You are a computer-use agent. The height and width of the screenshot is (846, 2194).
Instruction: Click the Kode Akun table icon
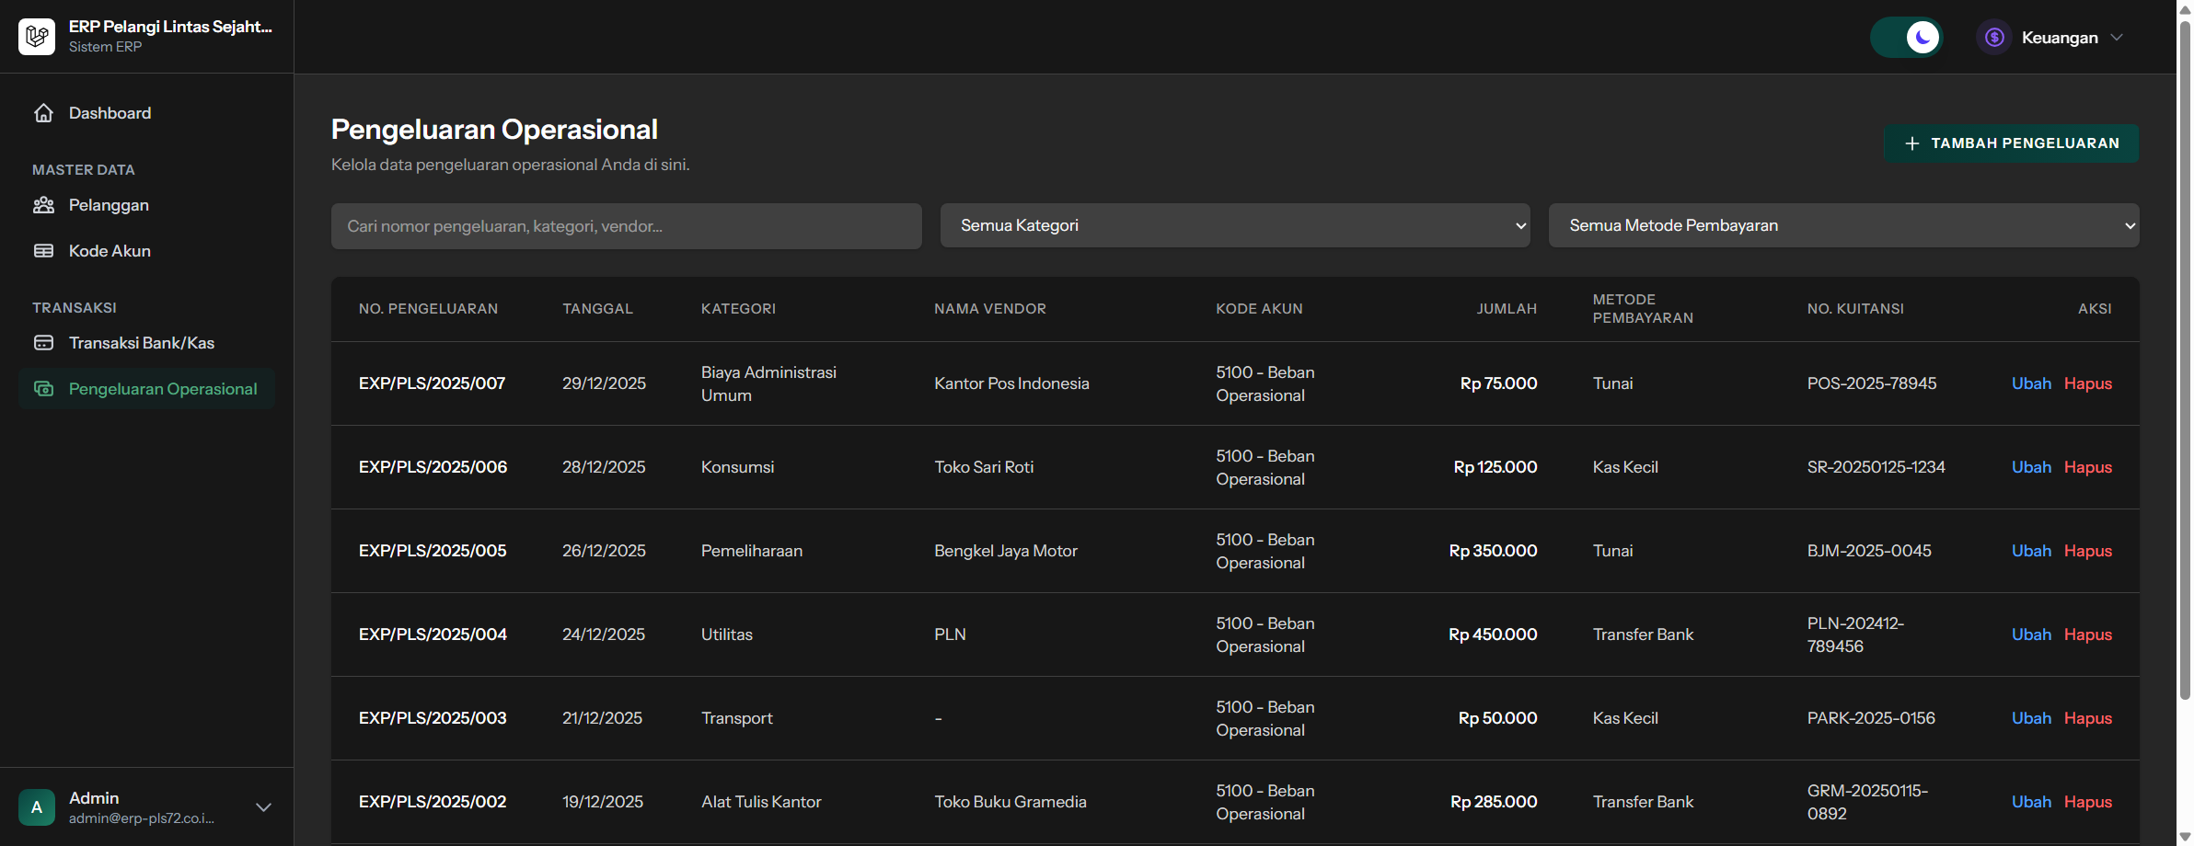tap(43, 251)
